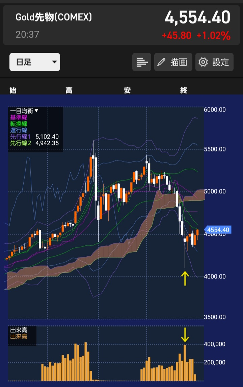The height and width of the screenshot is (387, 243).
Task: Tap the Gold先物(COMEX) title
Action: [x=54, y=18]
